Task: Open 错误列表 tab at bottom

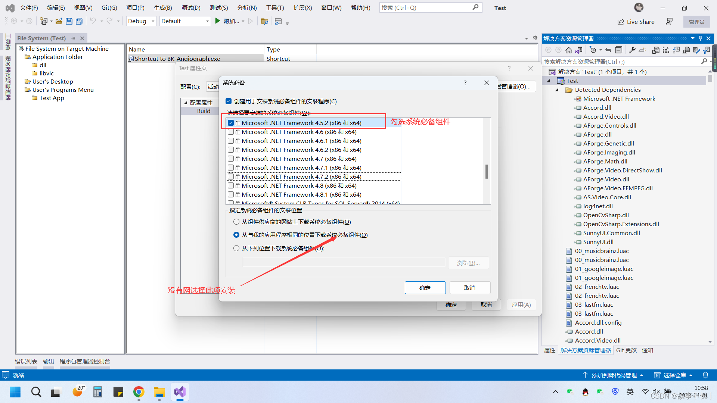Action: coord(26,361)
